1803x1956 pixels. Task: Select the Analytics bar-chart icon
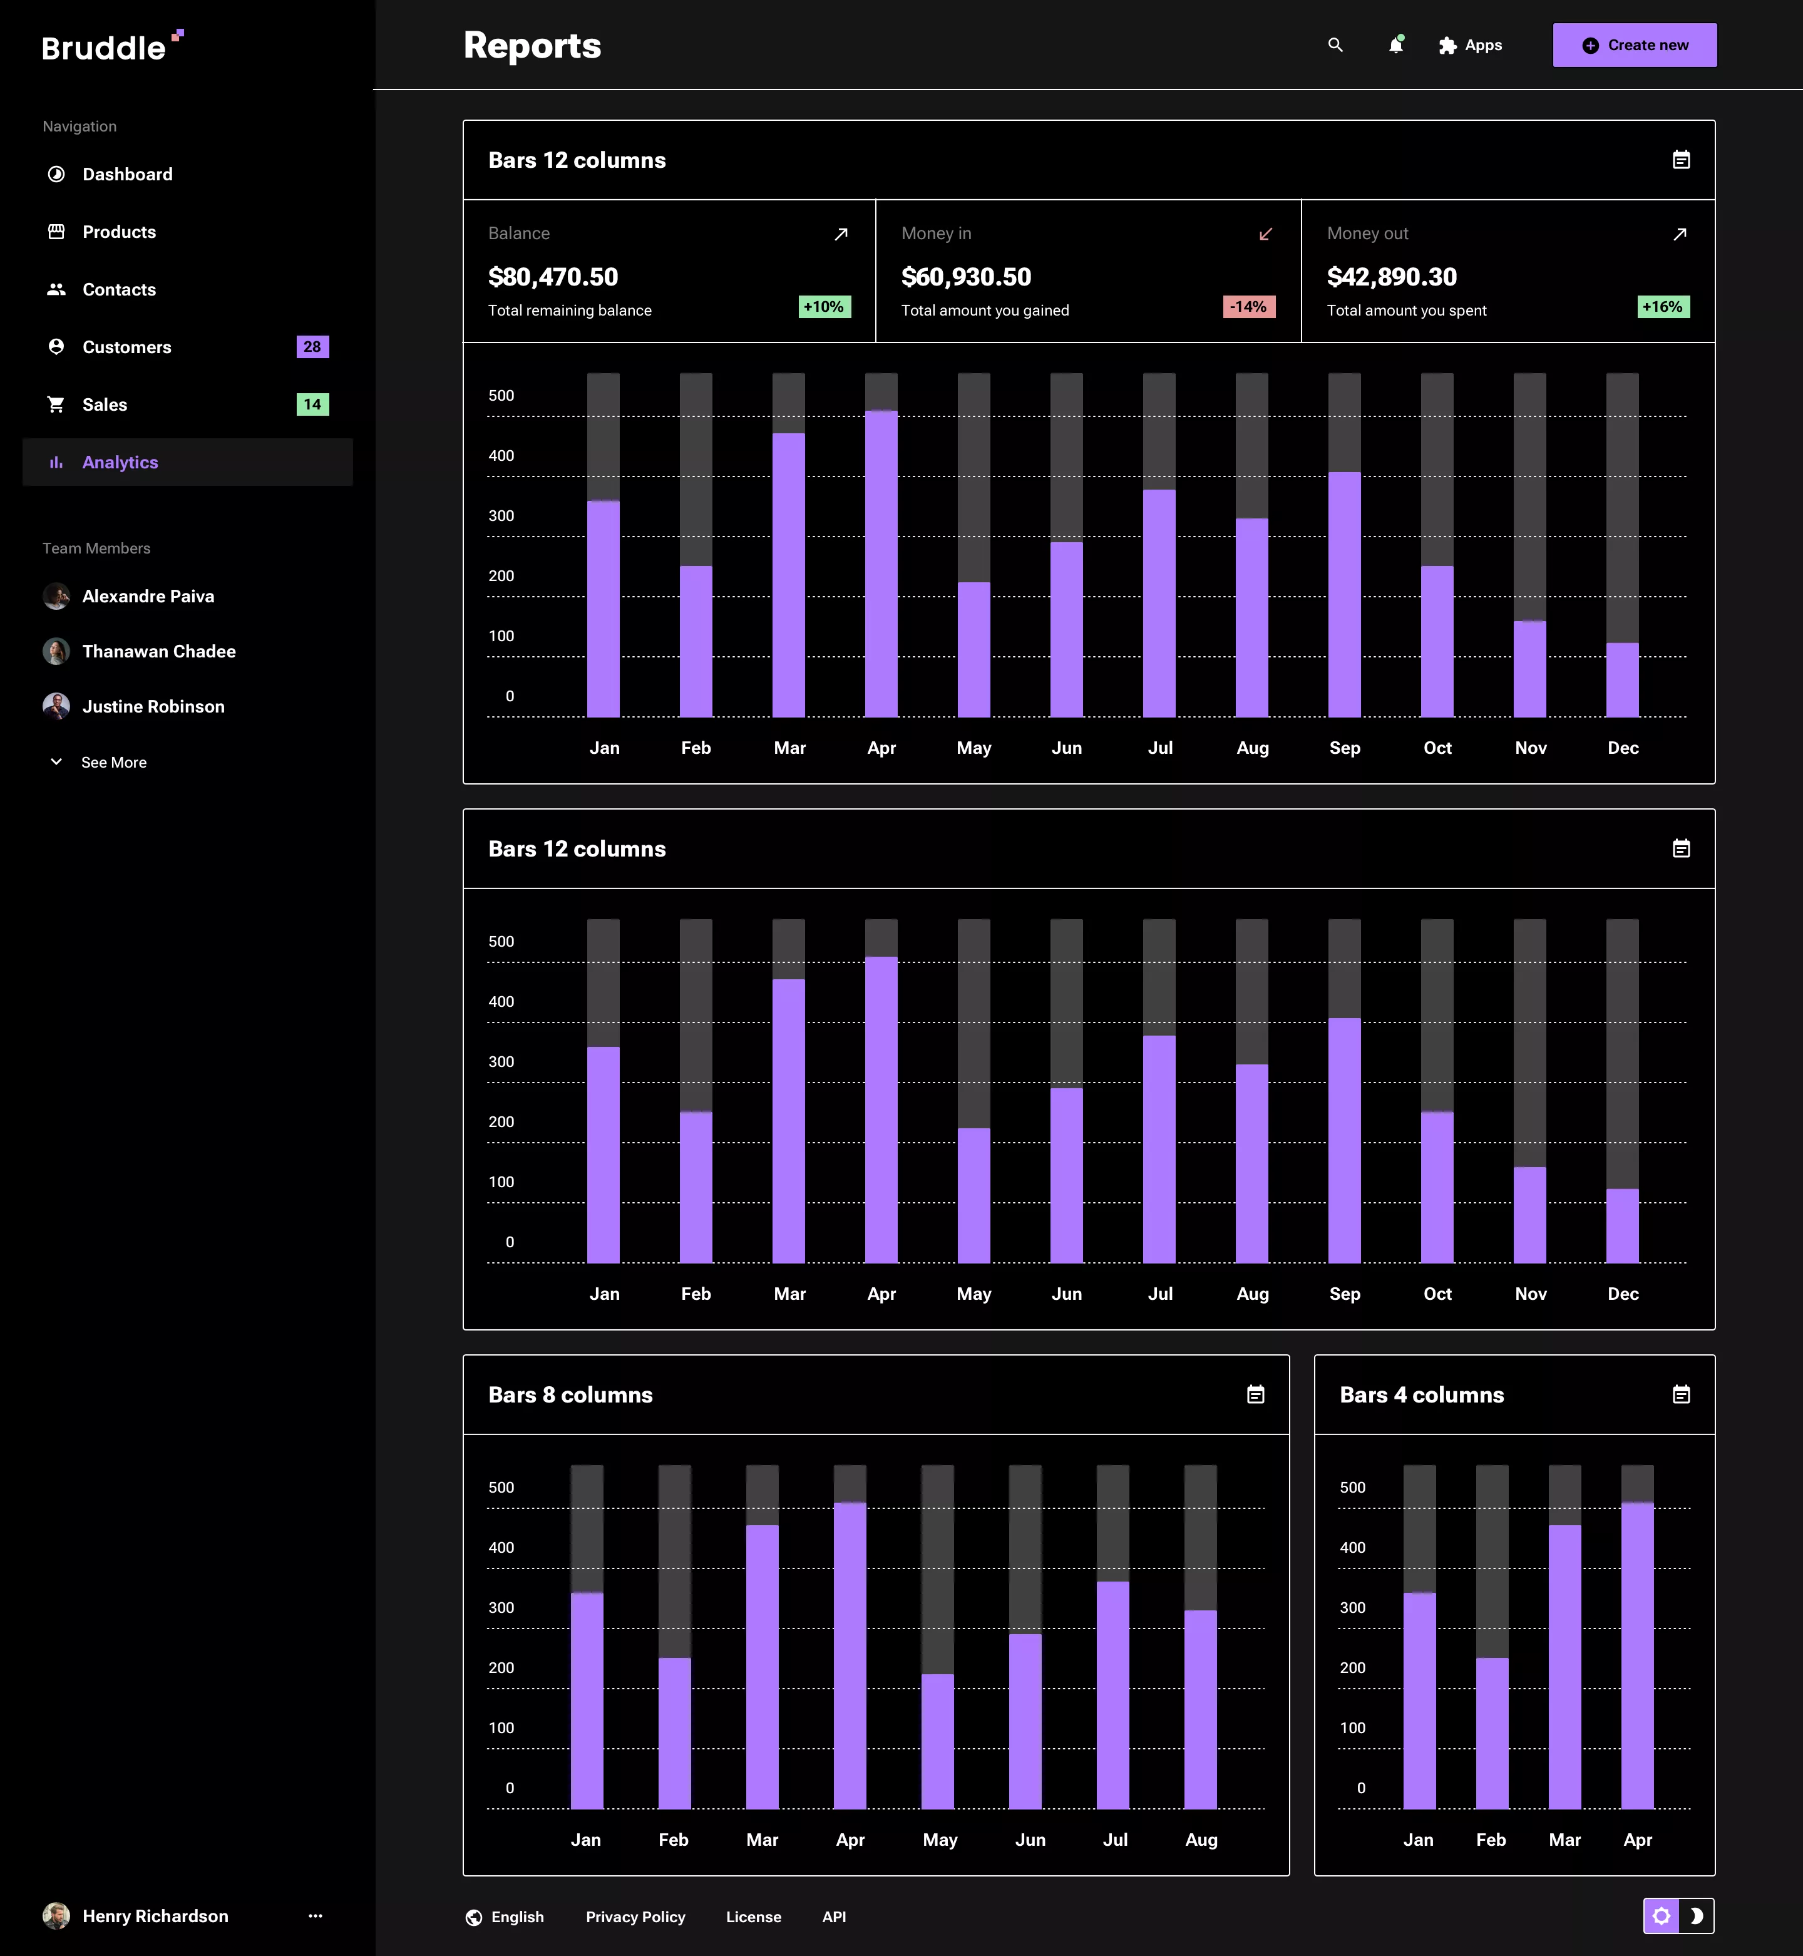pyautogui.click(x=56, y=461)
